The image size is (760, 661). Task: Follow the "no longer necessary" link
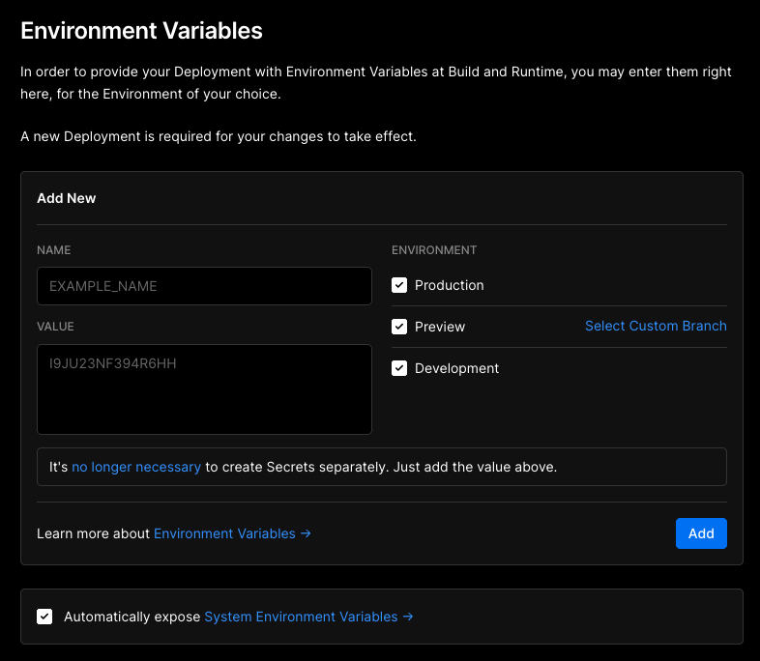(x=136, y=467)
